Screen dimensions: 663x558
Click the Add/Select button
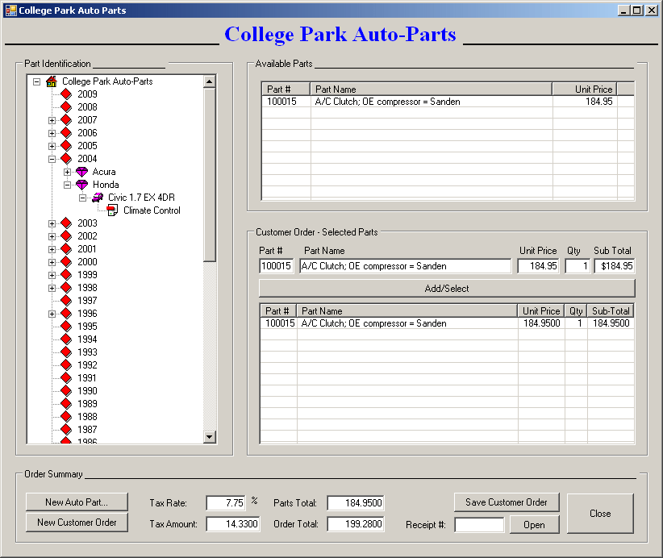[447, 289]
